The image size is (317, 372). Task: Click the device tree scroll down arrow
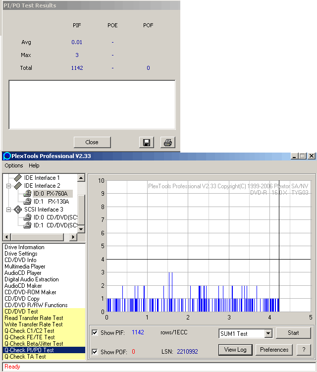[x=81, y=229]
